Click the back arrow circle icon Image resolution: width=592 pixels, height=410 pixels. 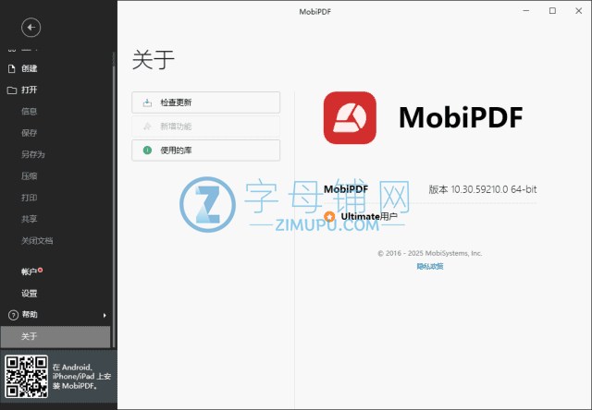point(31,28)
